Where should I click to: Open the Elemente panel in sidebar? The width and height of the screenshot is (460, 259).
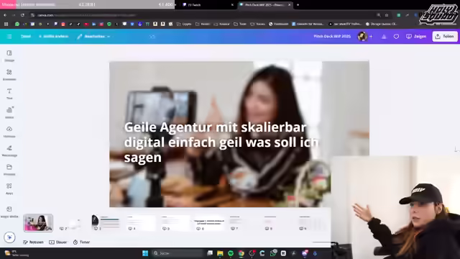point(9,75)
